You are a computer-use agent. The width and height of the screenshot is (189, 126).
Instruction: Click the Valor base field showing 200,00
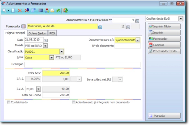coord(56,73)
